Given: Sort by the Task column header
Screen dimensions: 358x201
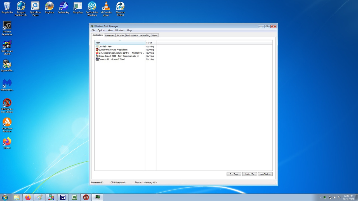Looking at the screenshot, I should coord(120,43).
